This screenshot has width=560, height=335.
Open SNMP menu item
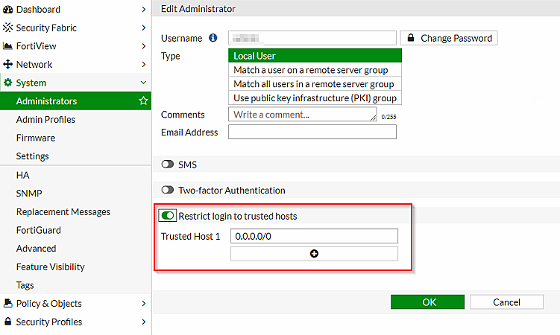click(75, 193)
